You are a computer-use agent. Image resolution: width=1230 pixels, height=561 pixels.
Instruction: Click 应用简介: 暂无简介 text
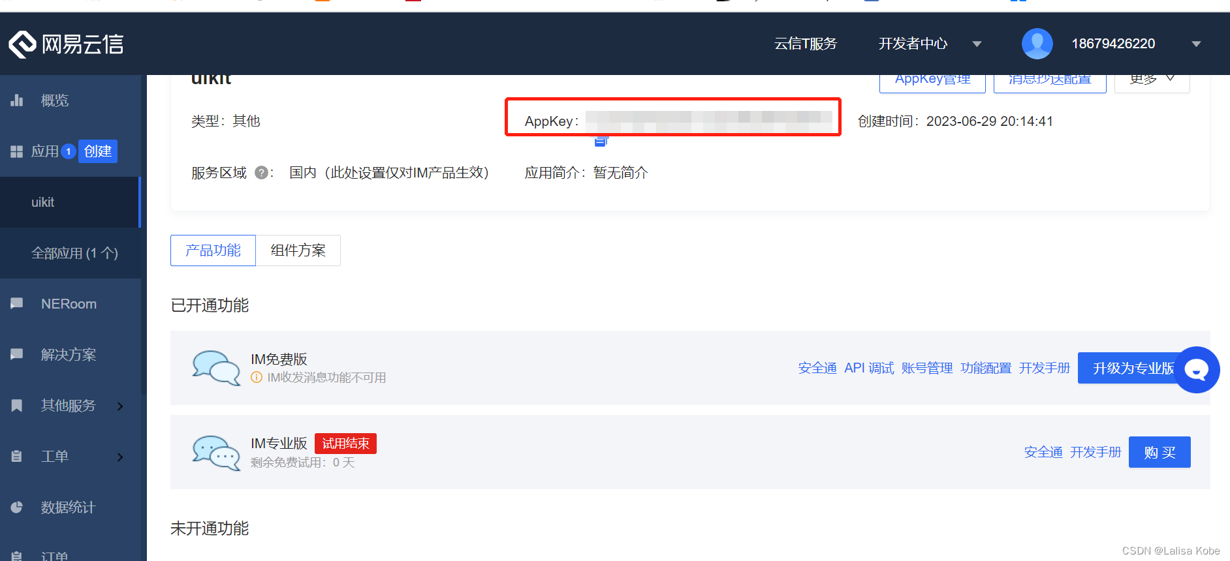tap(586, 173)
